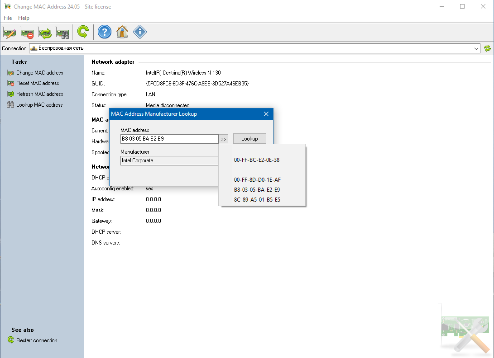
Task: Click into the MAC address input field
Action: tap(169, 139)
